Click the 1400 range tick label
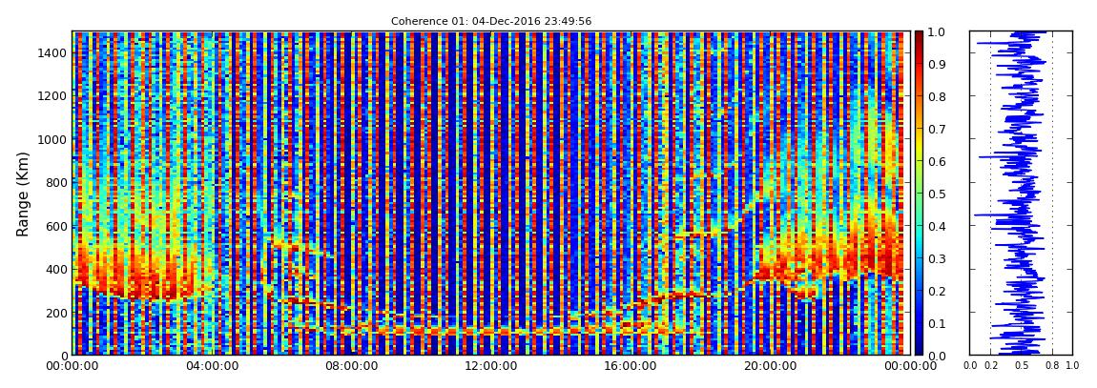Image resolution: width=1097 pixels, height=388 pixels. click(x=52, y=53)
